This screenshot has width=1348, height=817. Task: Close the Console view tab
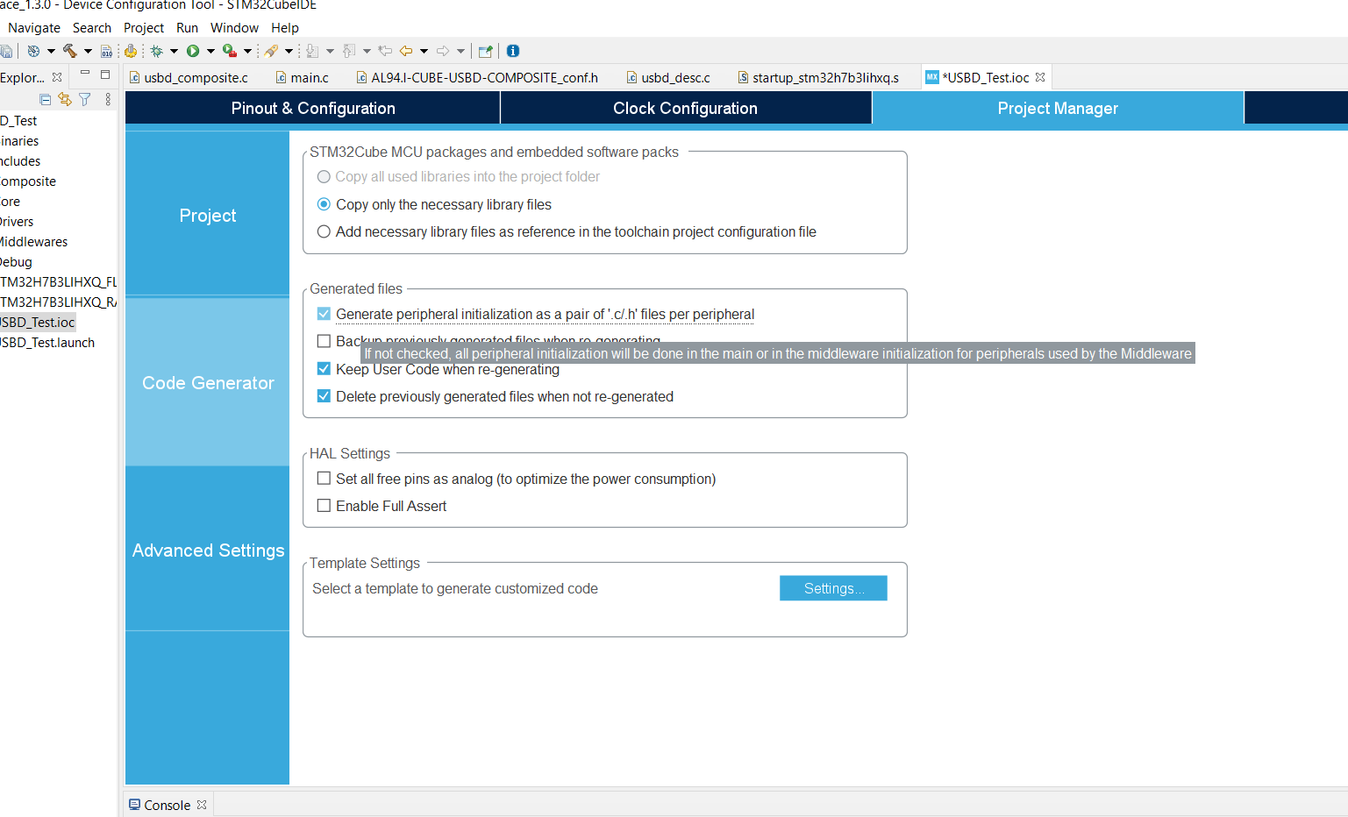click(202, 805)
